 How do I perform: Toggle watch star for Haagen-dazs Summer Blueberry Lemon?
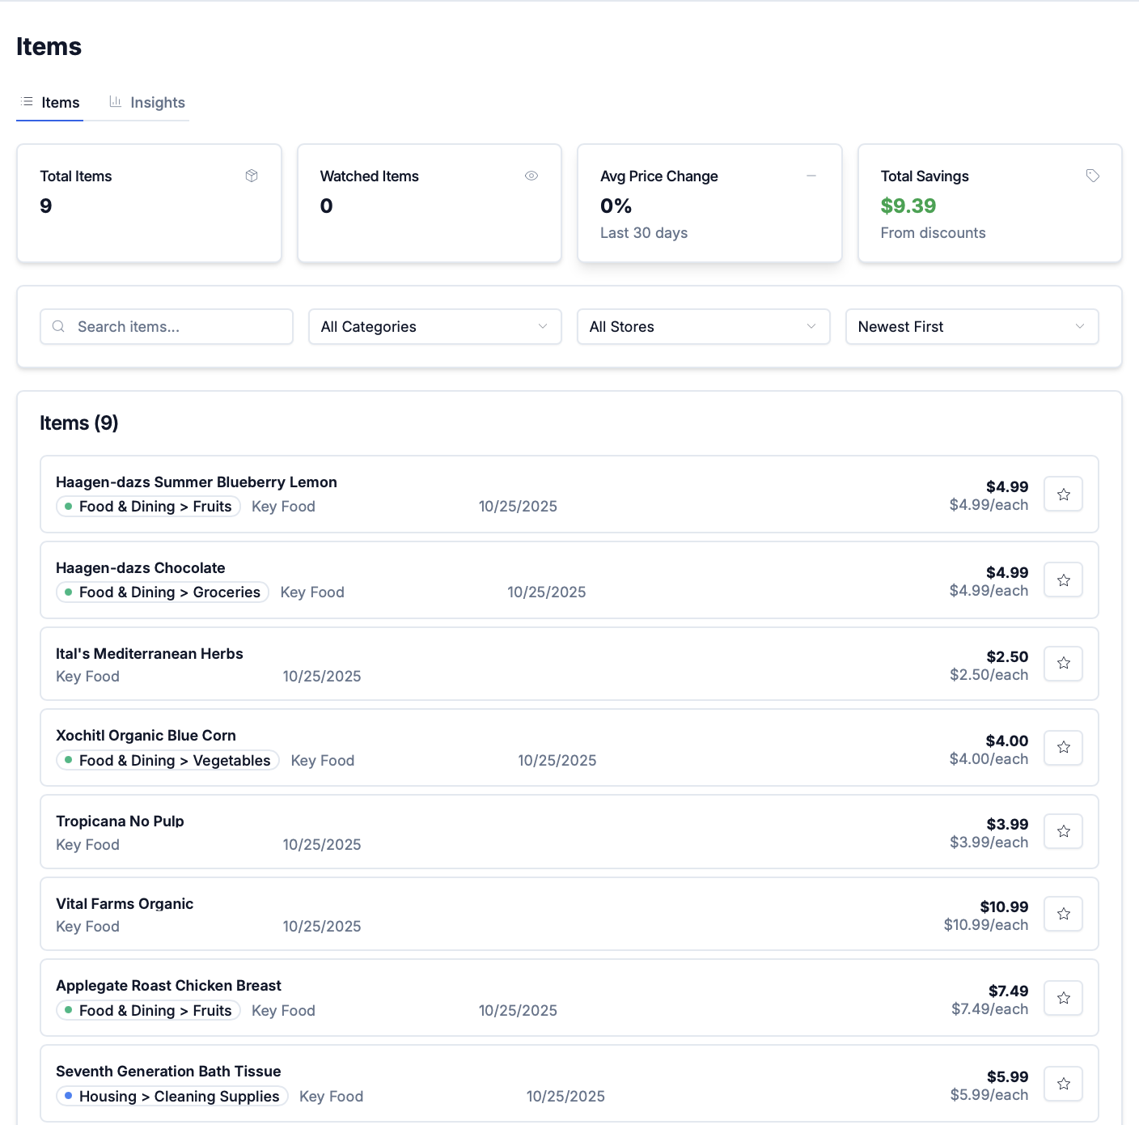point(1063,495)
